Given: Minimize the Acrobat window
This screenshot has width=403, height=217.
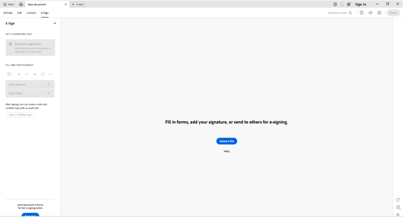Looking at the screenshot, I should tap(377, 4).
